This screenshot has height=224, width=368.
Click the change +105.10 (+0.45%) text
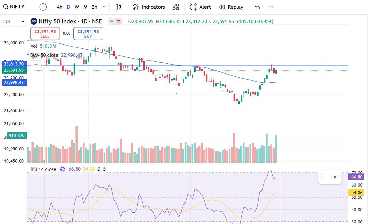click(x=255, y=21)
